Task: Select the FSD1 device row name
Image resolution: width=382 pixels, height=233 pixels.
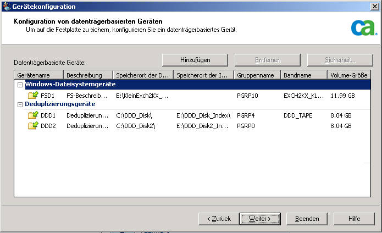Action: (x=48, y=96)
